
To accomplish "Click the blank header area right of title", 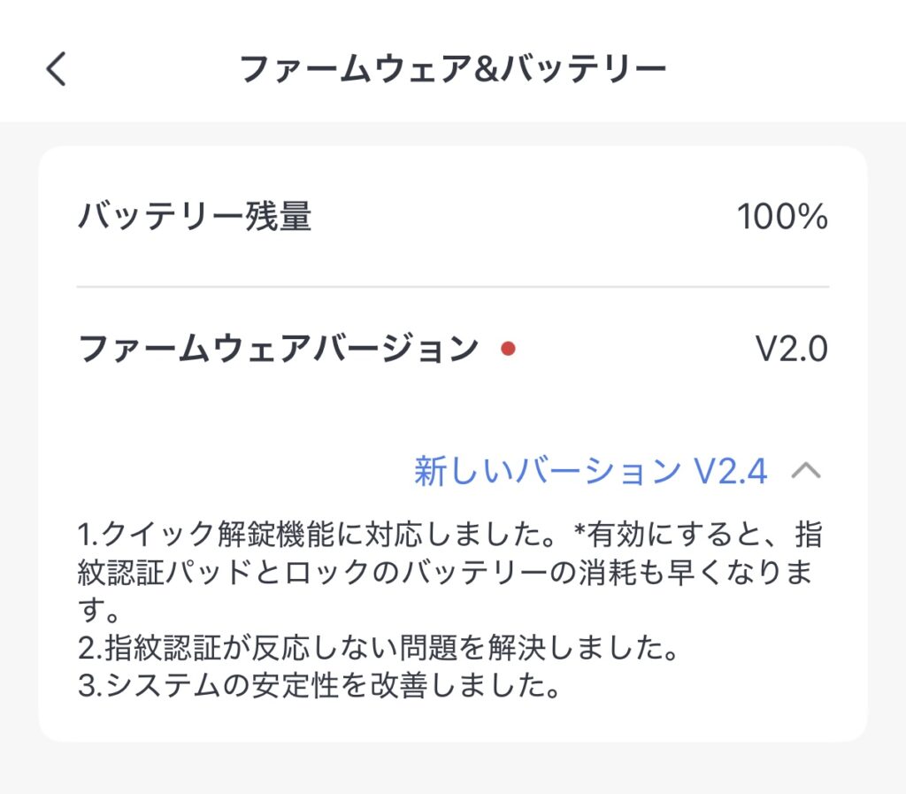I will (x=787, y=69).
